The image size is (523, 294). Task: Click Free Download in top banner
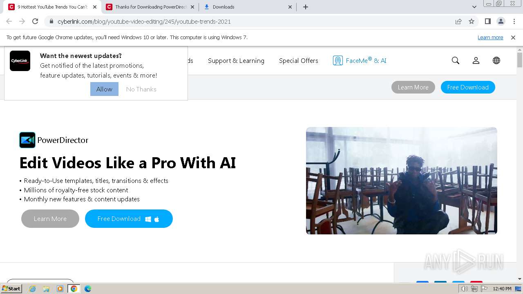pyautogui.click(x=468, y=87)
